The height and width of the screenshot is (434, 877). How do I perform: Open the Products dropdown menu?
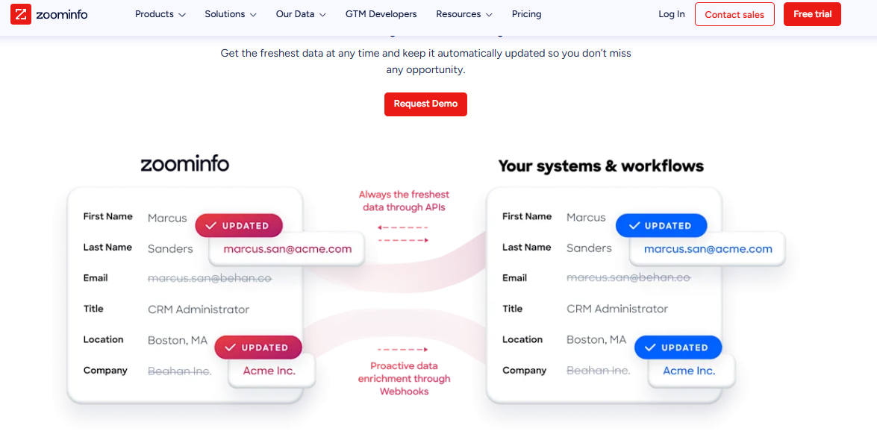coord(160,14)
